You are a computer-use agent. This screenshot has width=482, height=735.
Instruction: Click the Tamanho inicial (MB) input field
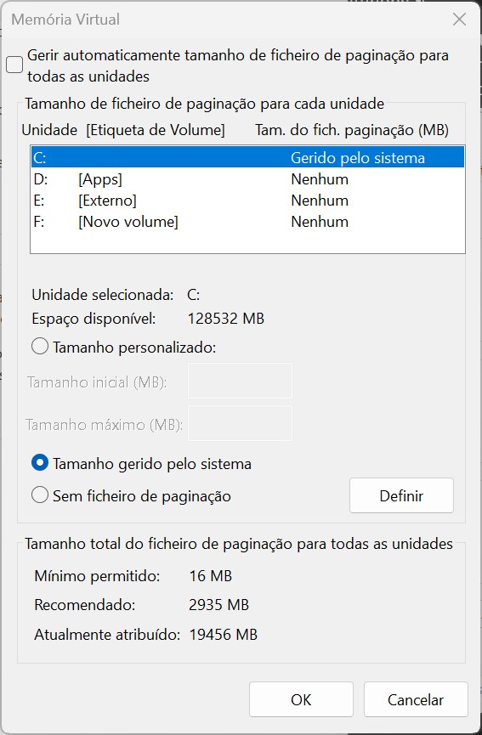pos(240,381)
